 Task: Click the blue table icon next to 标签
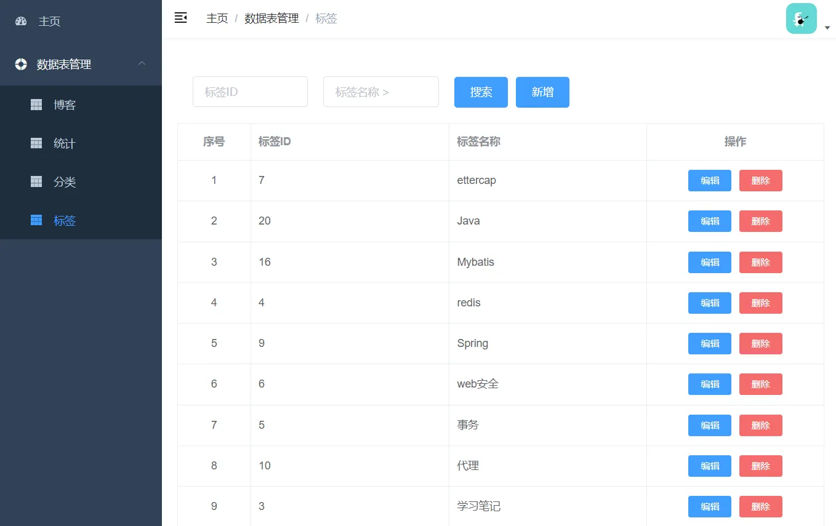(x=36, y=220)
